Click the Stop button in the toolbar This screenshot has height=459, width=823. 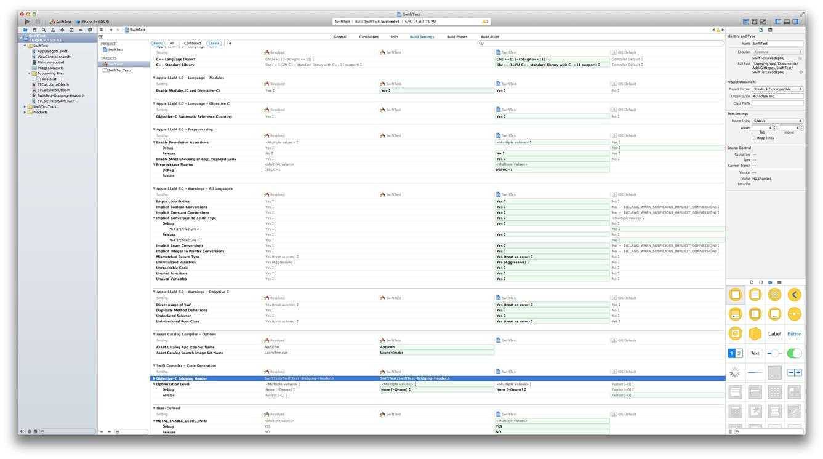38,22
